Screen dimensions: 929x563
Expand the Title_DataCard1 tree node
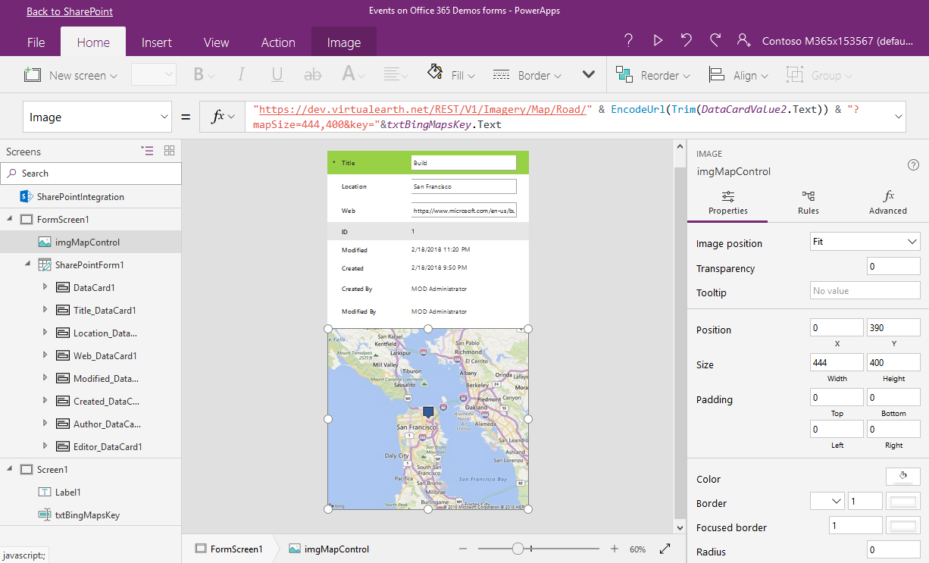tap(45, 310)
